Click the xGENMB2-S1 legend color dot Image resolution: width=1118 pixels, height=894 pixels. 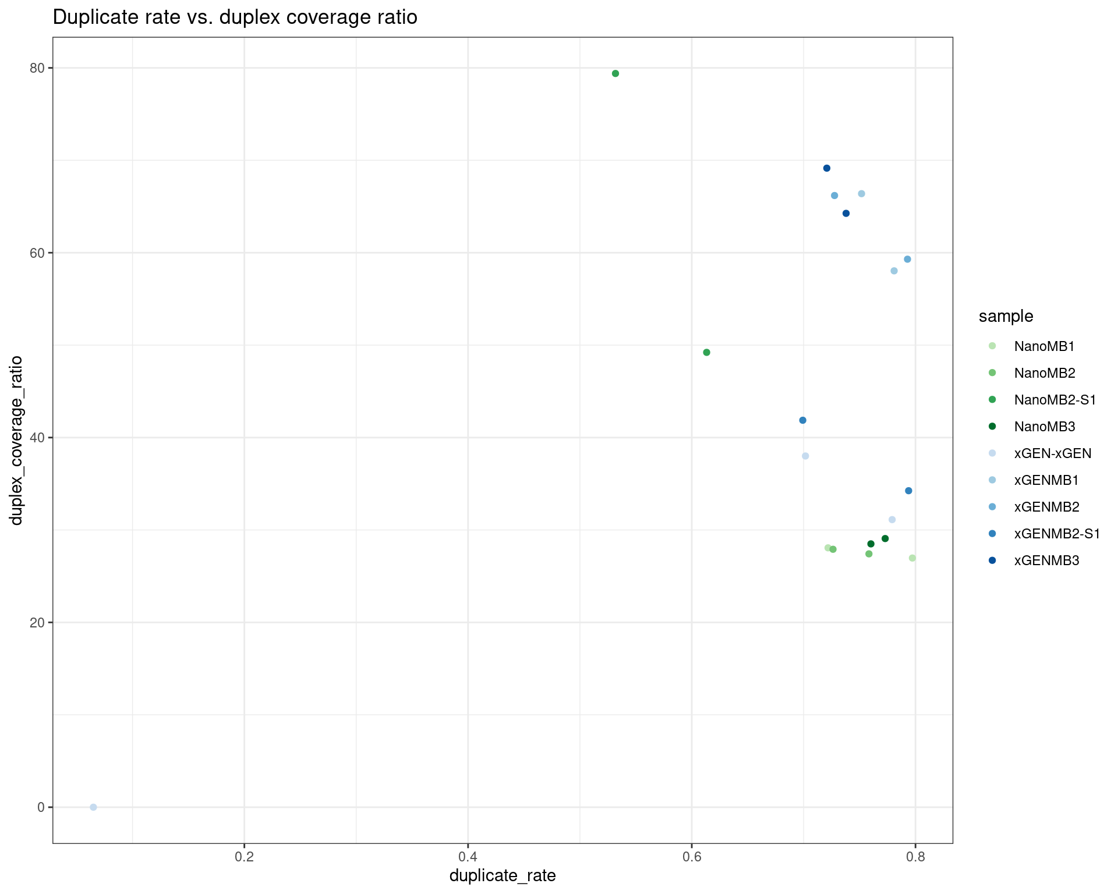(992, 534)
